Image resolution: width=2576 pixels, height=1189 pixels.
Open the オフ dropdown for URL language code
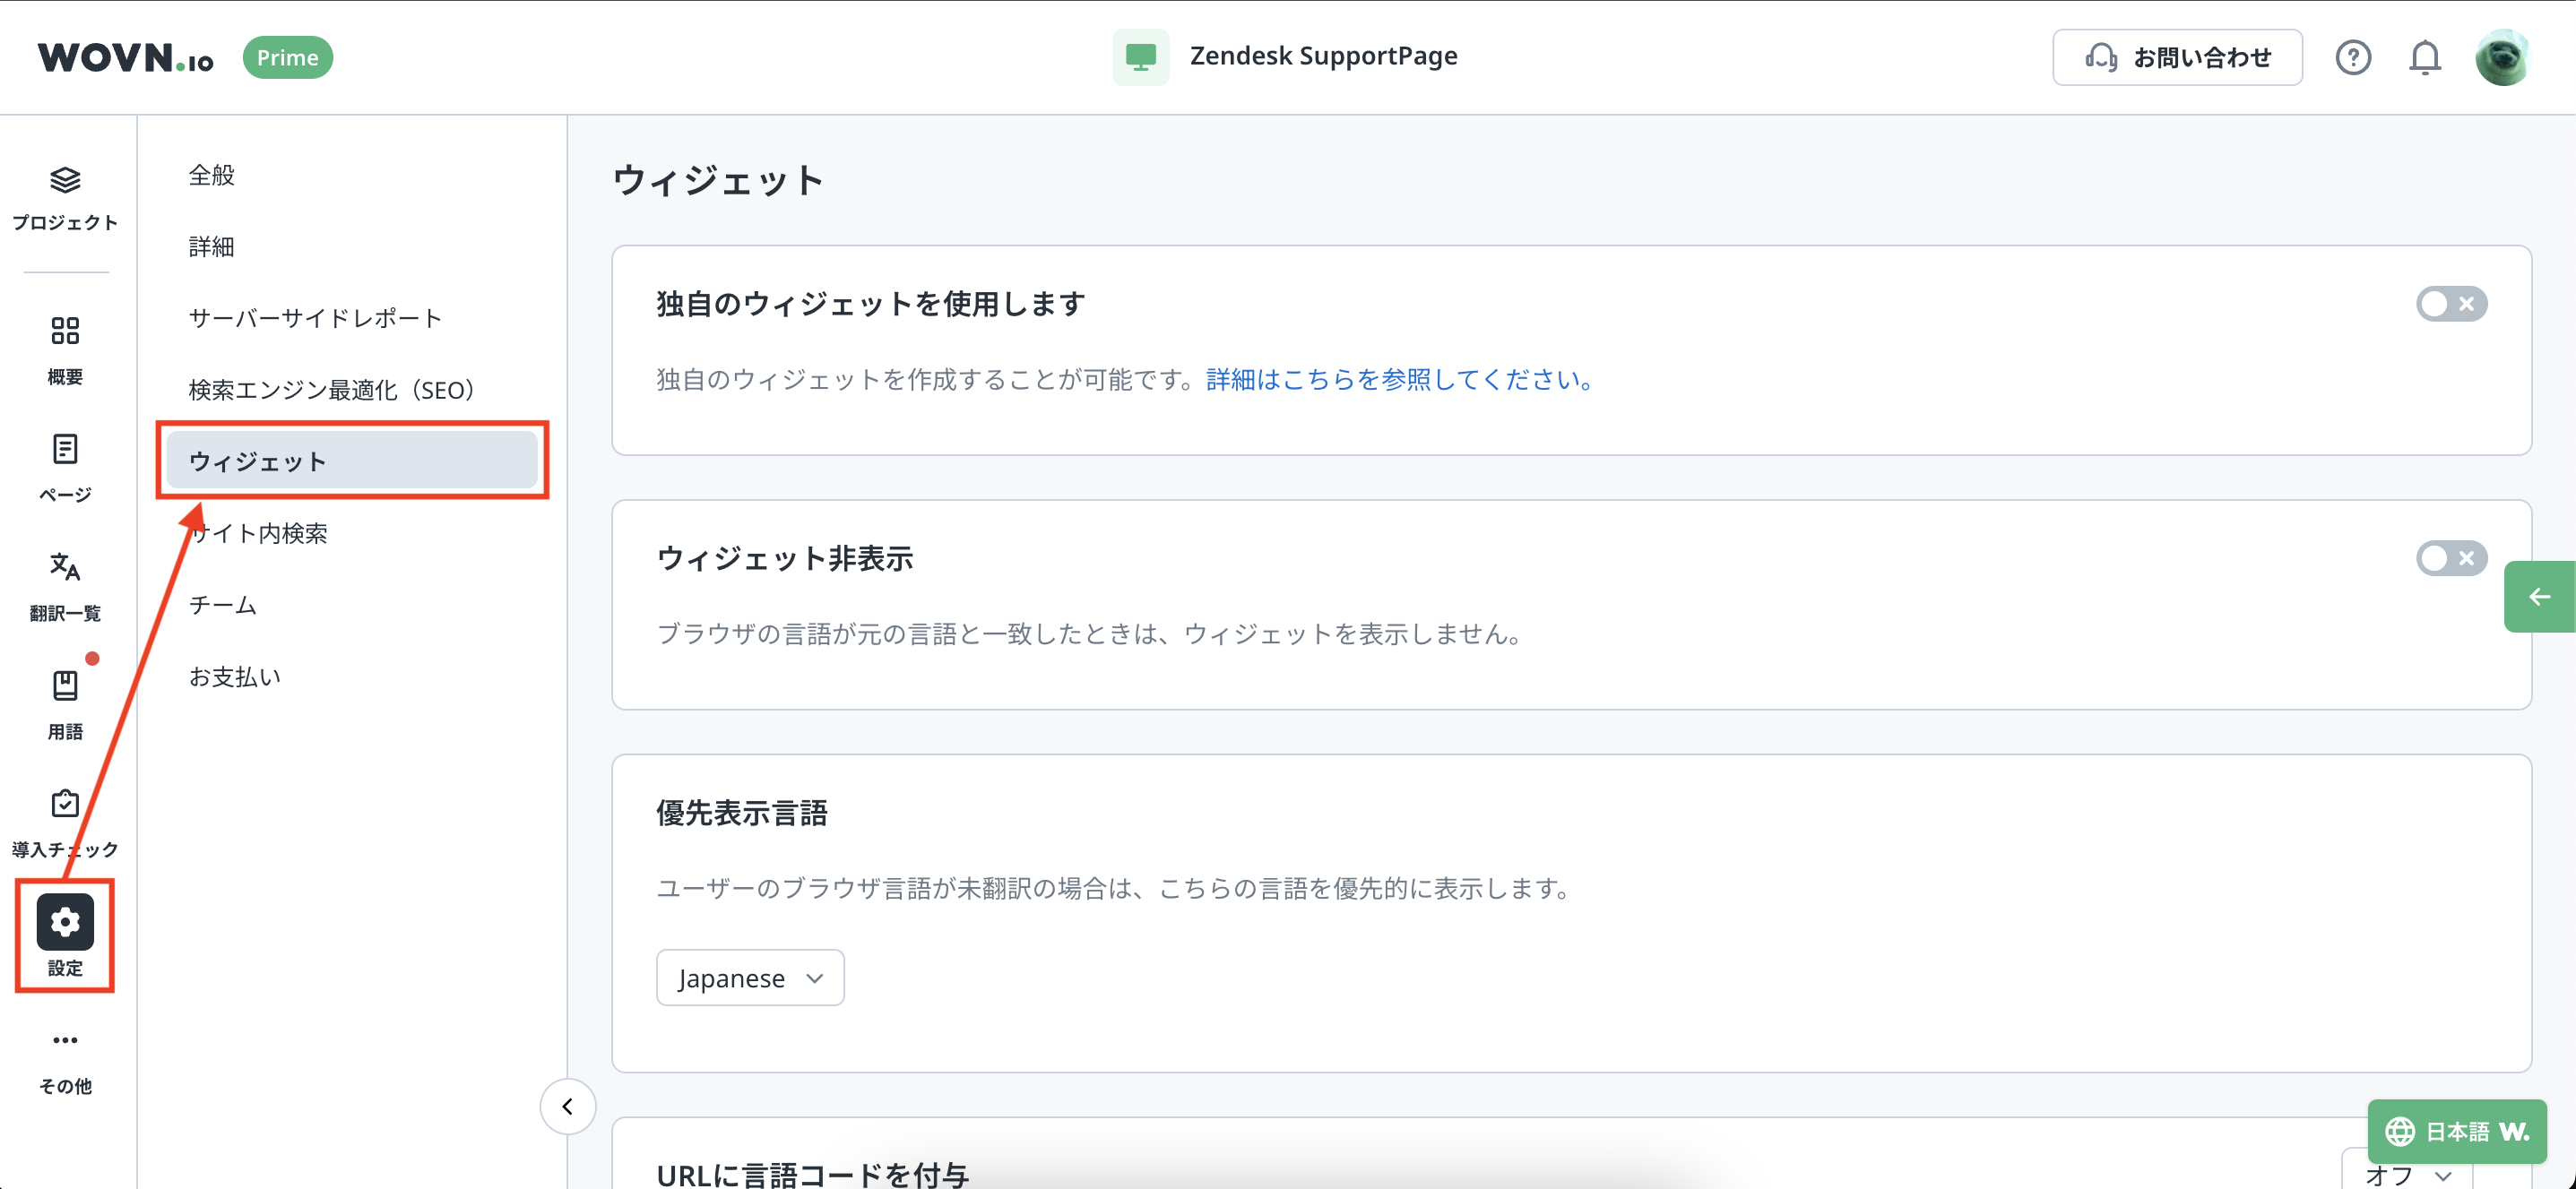(x=2408, y=1174)
